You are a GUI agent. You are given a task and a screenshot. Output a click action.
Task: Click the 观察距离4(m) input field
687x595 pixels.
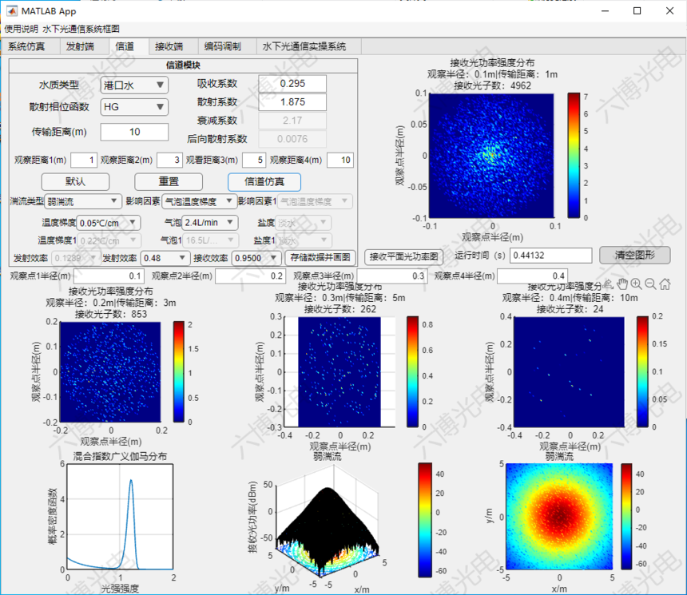(x=340, y=160)
